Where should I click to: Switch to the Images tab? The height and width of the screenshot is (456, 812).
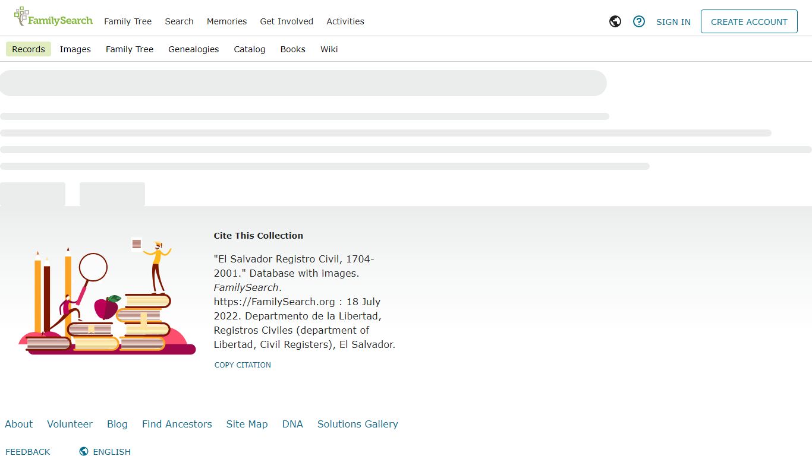point(75,49)
